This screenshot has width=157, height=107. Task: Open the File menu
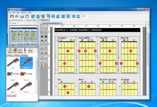click(10, 13)
